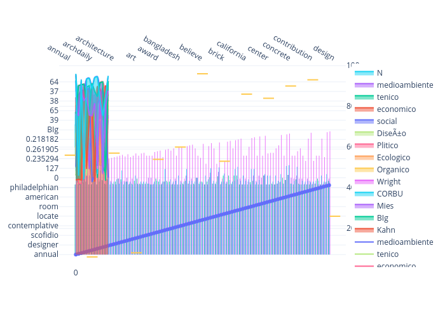Toggle the Kahn legend entry

point(386,230)
